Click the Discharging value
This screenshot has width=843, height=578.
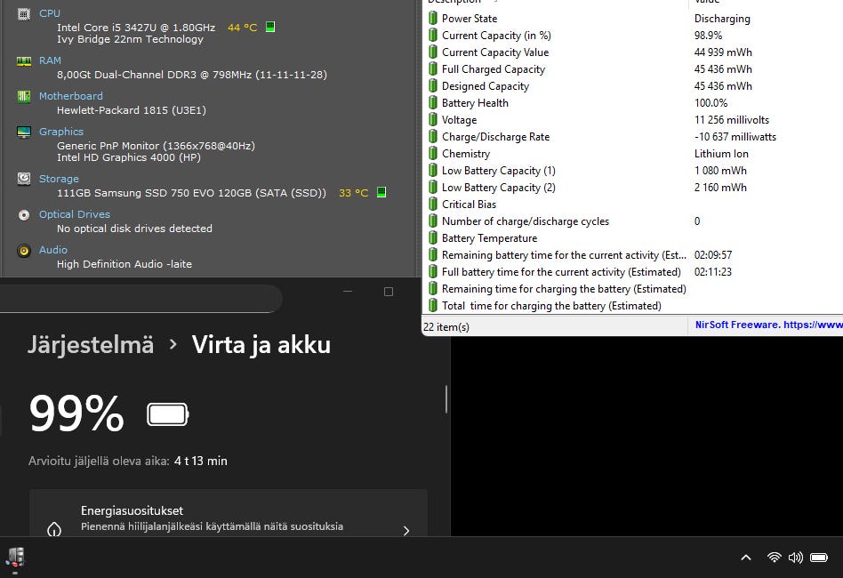point(722,19)
